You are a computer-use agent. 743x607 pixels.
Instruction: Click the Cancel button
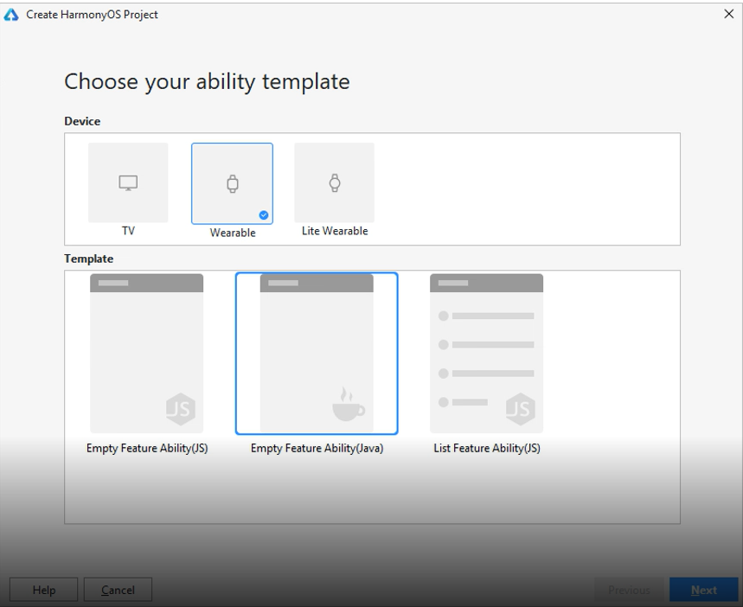[118, 590]
